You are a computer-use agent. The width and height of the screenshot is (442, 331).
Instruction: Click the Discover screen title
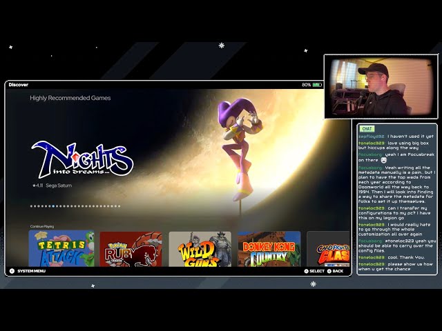click(19, 85)
